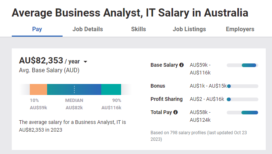Expand the per year pay period dropdown

85,62
